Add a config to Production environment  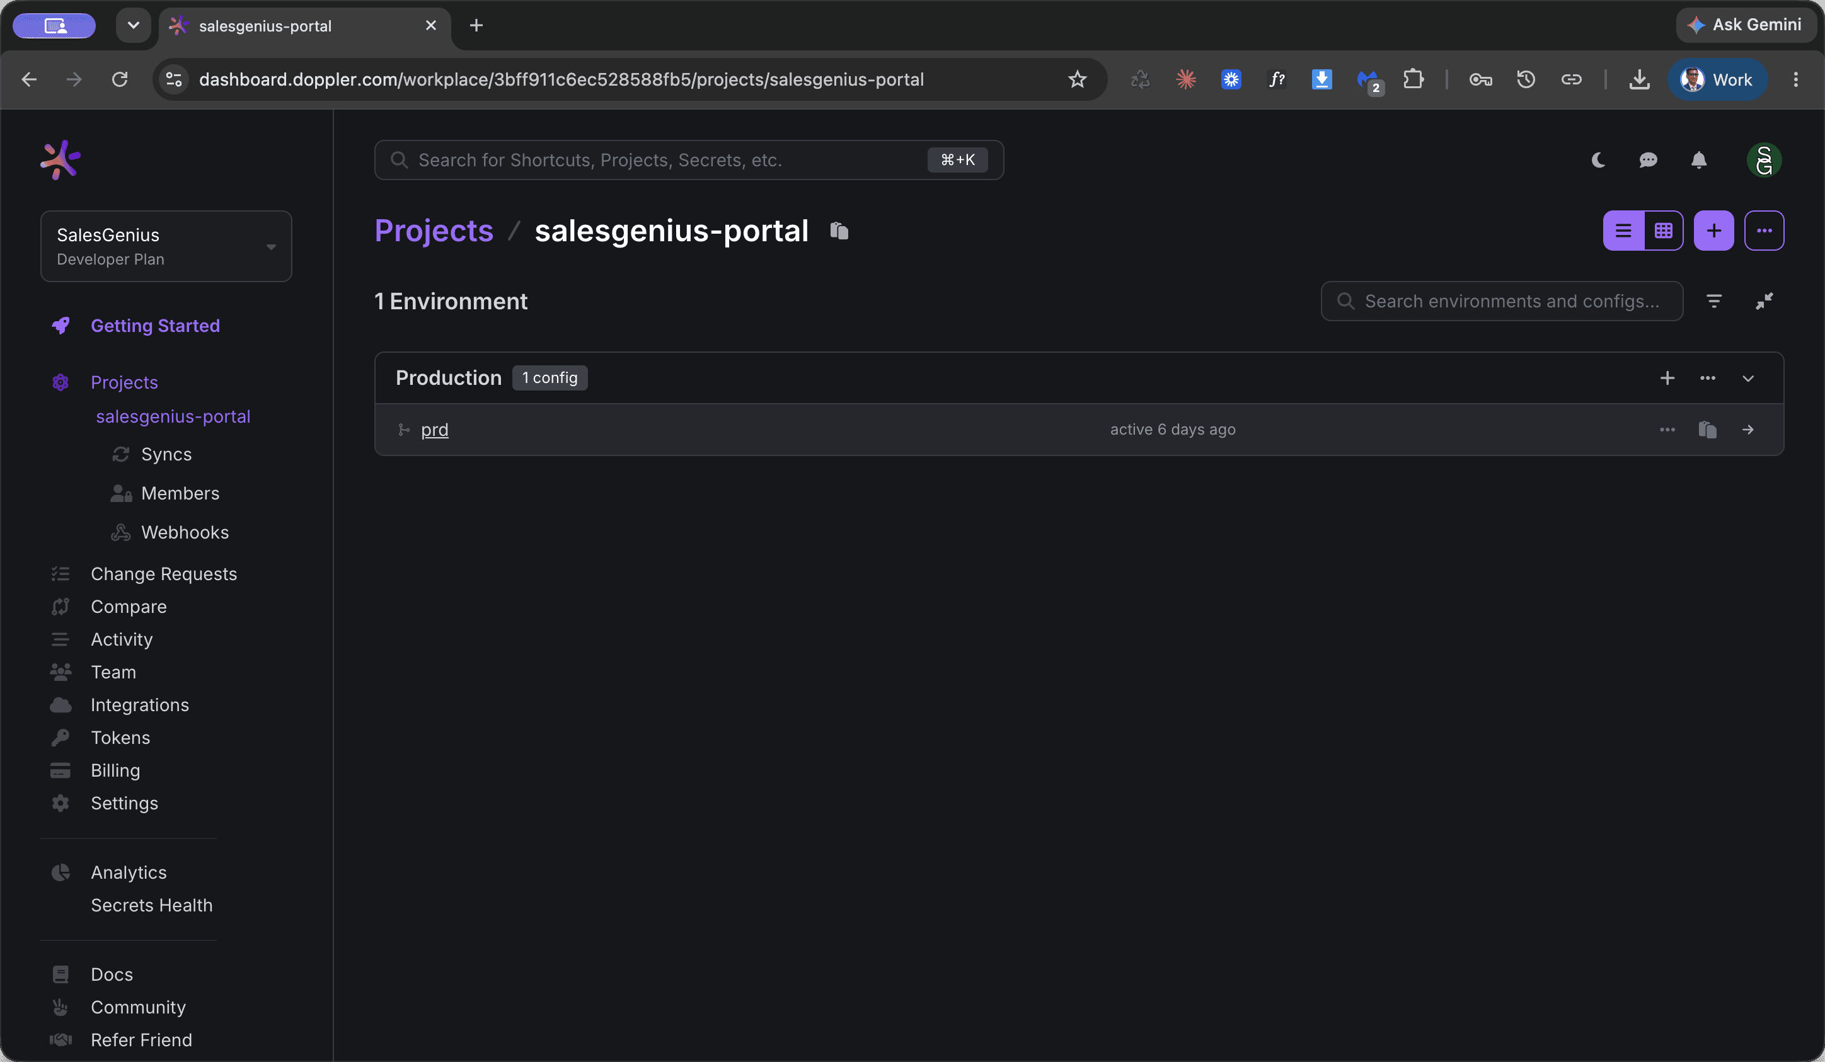coord(1666,378)
